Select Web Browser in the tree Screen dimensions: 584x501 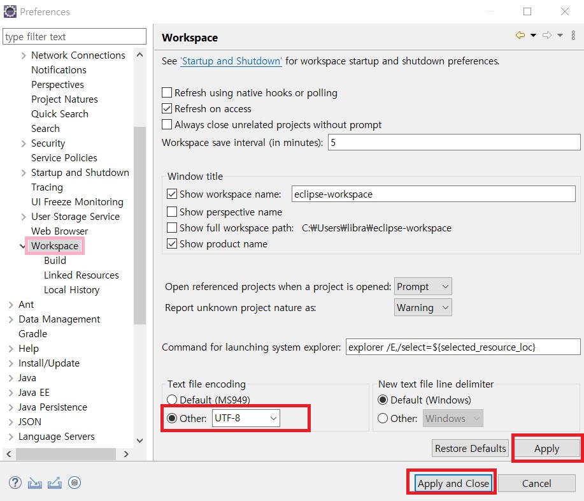coord(60,231)
